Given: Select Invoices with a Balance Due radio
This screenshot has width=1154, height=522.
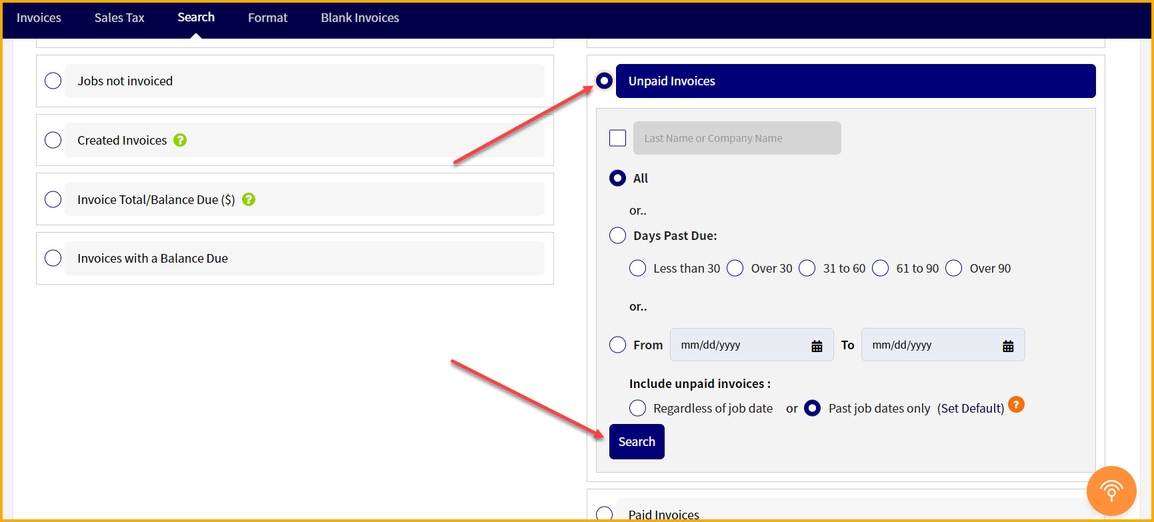Looking at the screenshot, I should click(53, 258).
